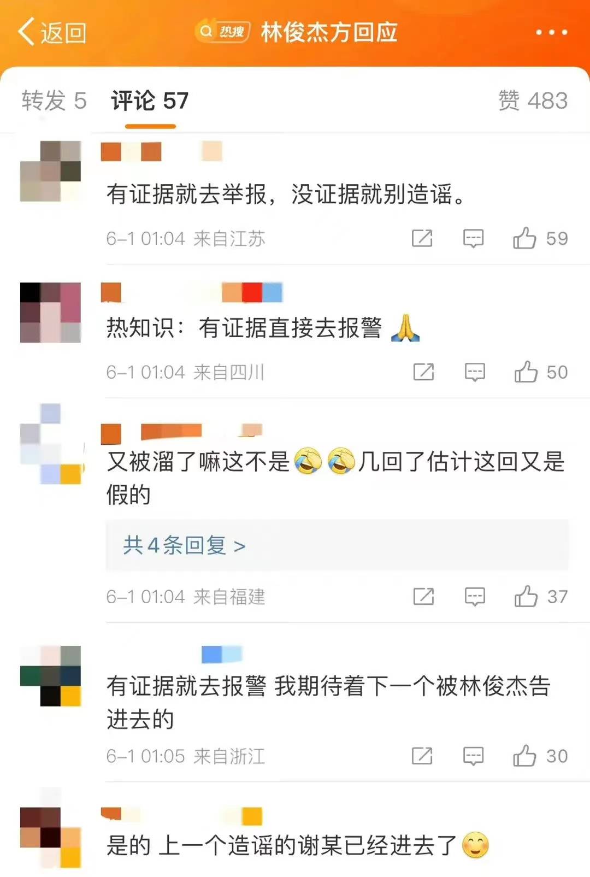Expand 共4条回复 replies
The width and height of the screenshot is (590, 877).
pyautogui.click(x=184, y=545)
